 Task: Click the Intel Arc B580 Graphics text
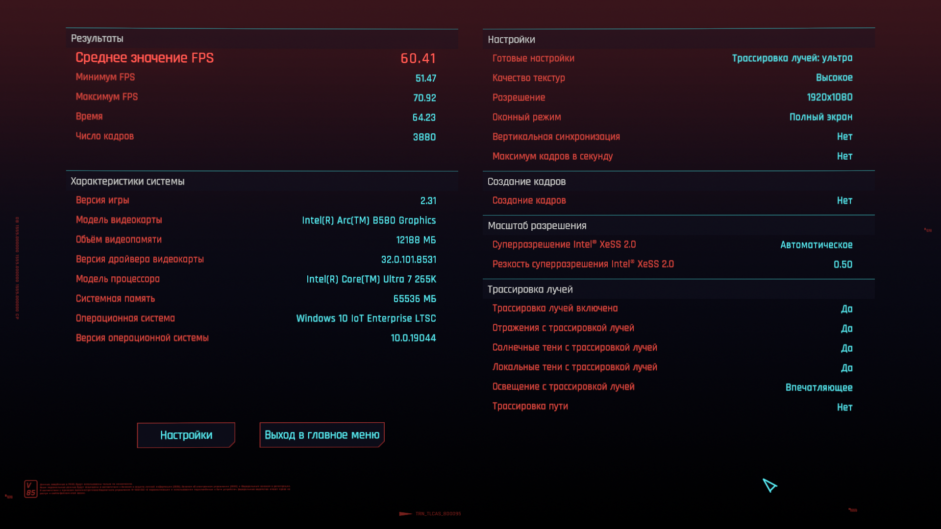tap(369, 220)
